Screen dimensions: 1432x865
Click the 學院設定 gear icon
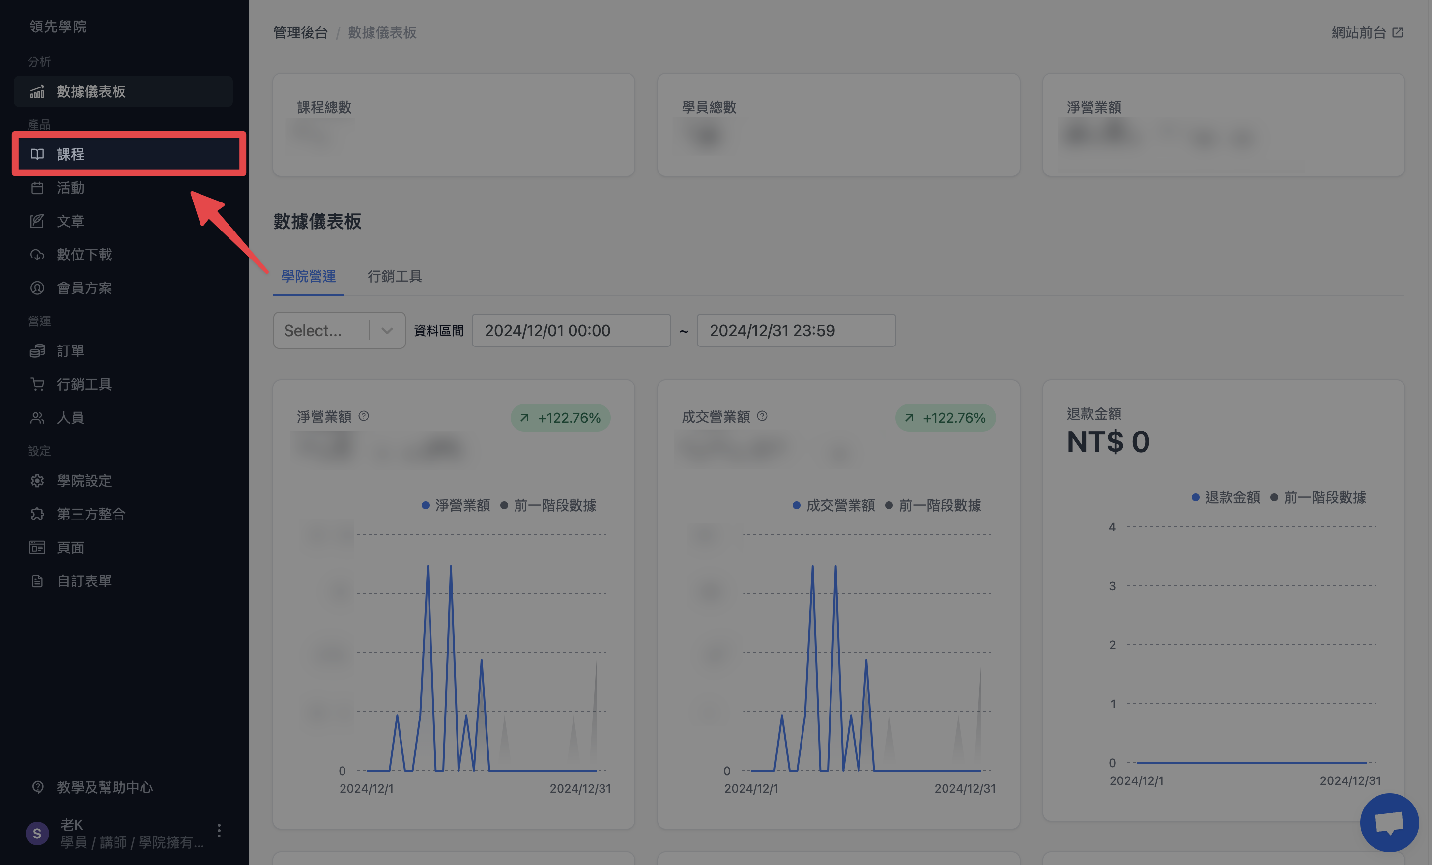click(37, 481)
